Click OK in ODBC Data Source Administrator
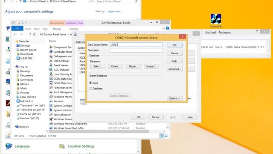This screenshot has height=154, width=273. (x=138, y=117)
